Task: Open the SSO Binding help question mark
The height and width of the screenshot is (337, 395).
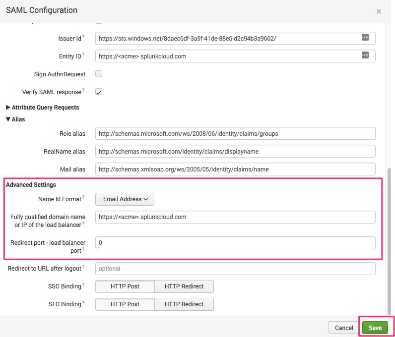Action: coord(83,284)
